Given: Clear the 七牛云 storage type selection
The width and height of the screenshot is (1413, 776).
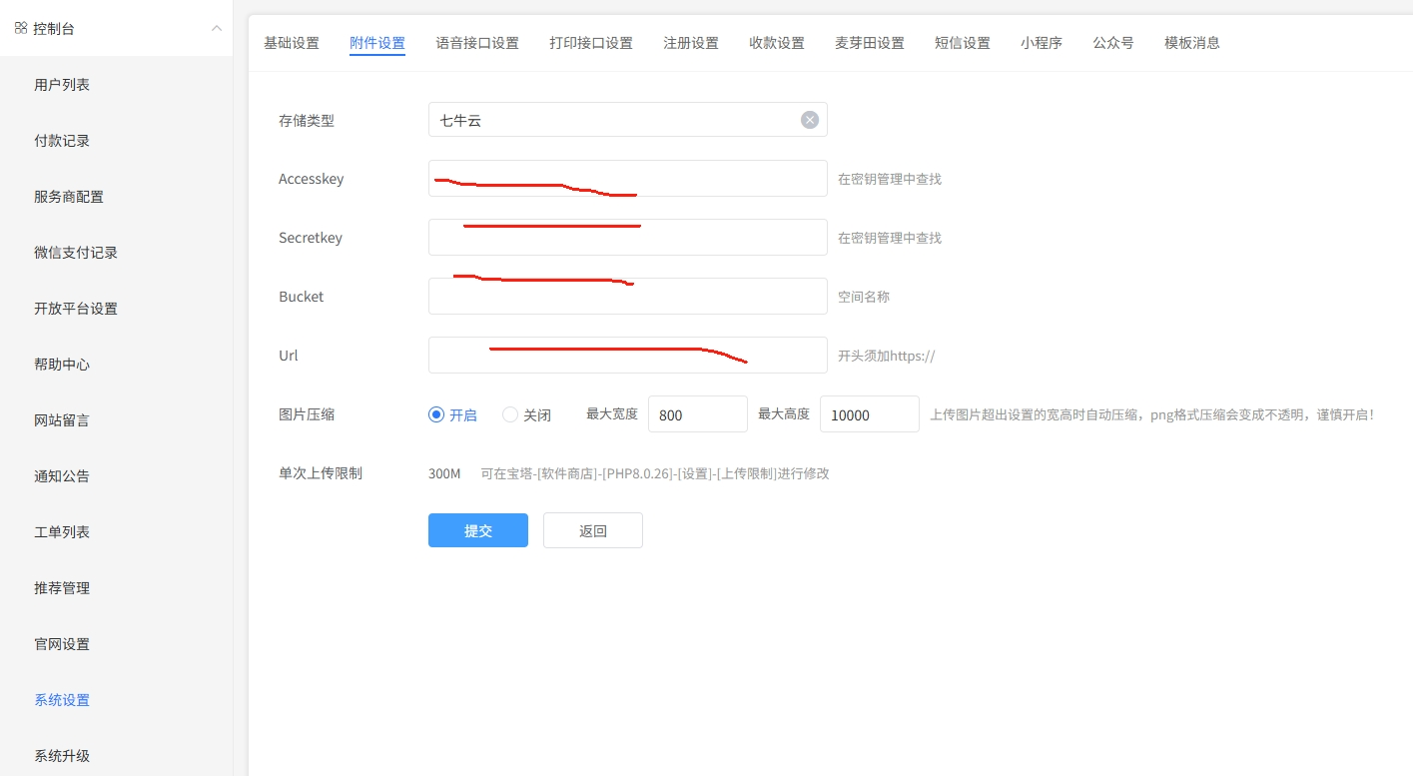Looking at the screenshot, I should click(809, 120).
